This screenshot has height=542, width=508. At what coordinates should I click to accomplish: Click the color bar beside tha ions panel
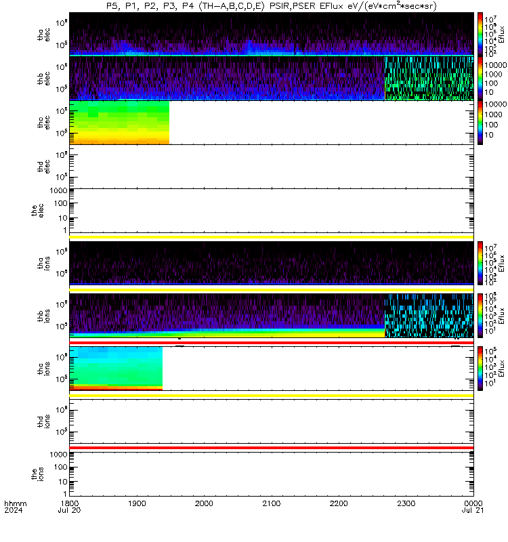pyautogui.click(x=480, y=264)
